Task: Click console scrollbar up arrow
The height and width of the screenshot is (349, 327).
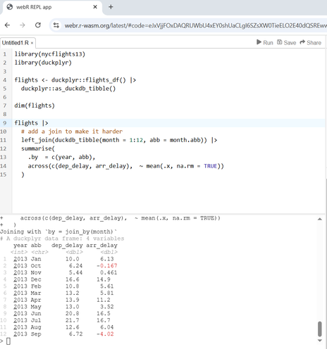Action: coord(320,219)
